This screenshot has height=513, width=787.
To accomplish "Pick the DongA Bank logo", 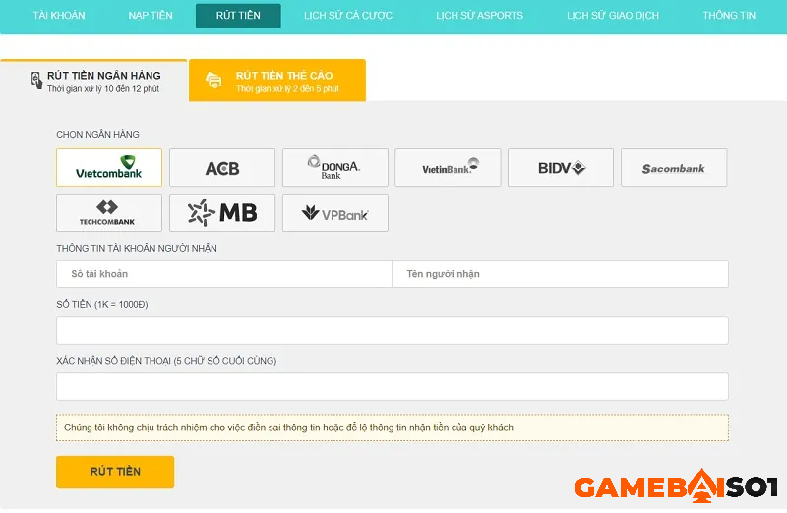I will tap(334, 168).
